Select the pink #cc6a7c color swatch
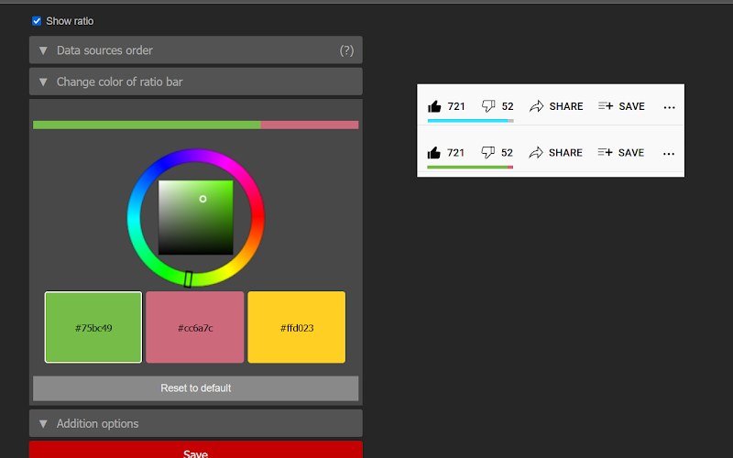The image size is (733, 458). click(195, 327)
